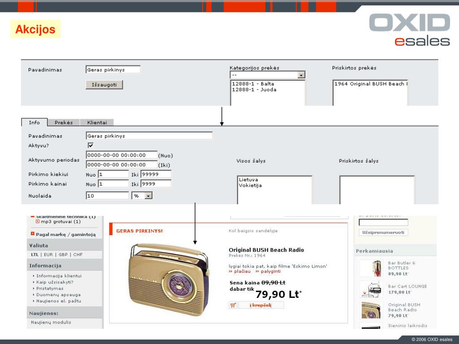Open the Bar Cart LOUNGE link

tap(407, 286)
